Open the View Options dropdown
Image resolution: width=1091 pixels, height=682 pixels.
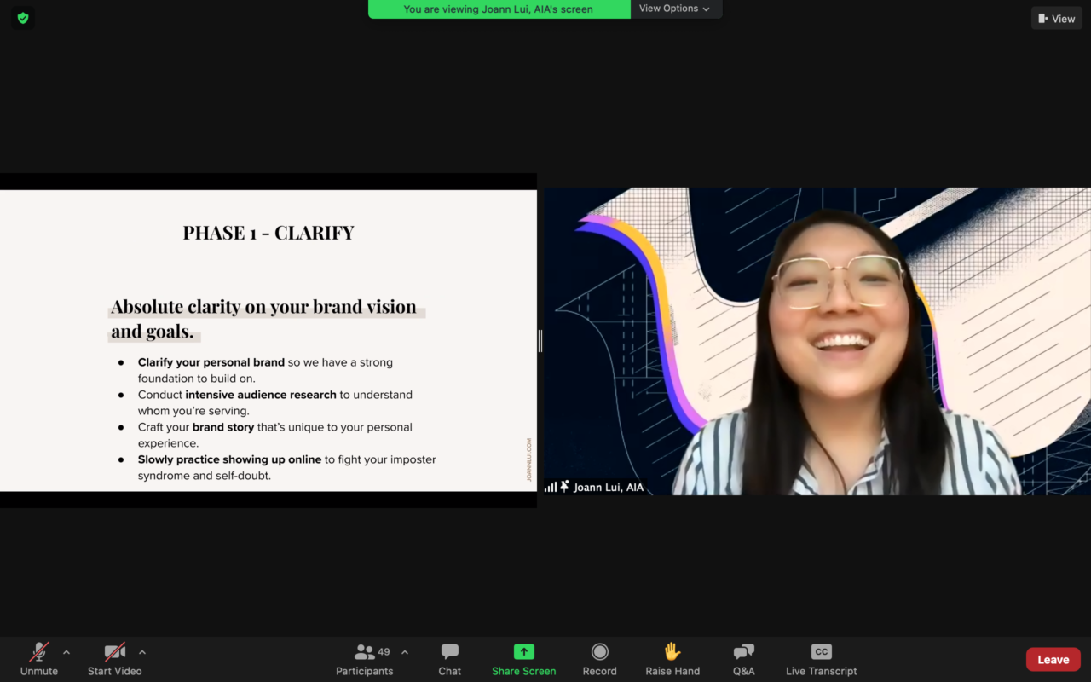[x=675, y=9]
